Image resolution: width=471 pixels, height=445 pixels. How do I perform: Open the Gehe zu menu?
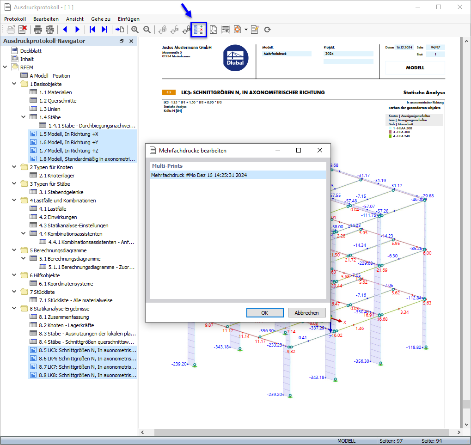(101, 19)
